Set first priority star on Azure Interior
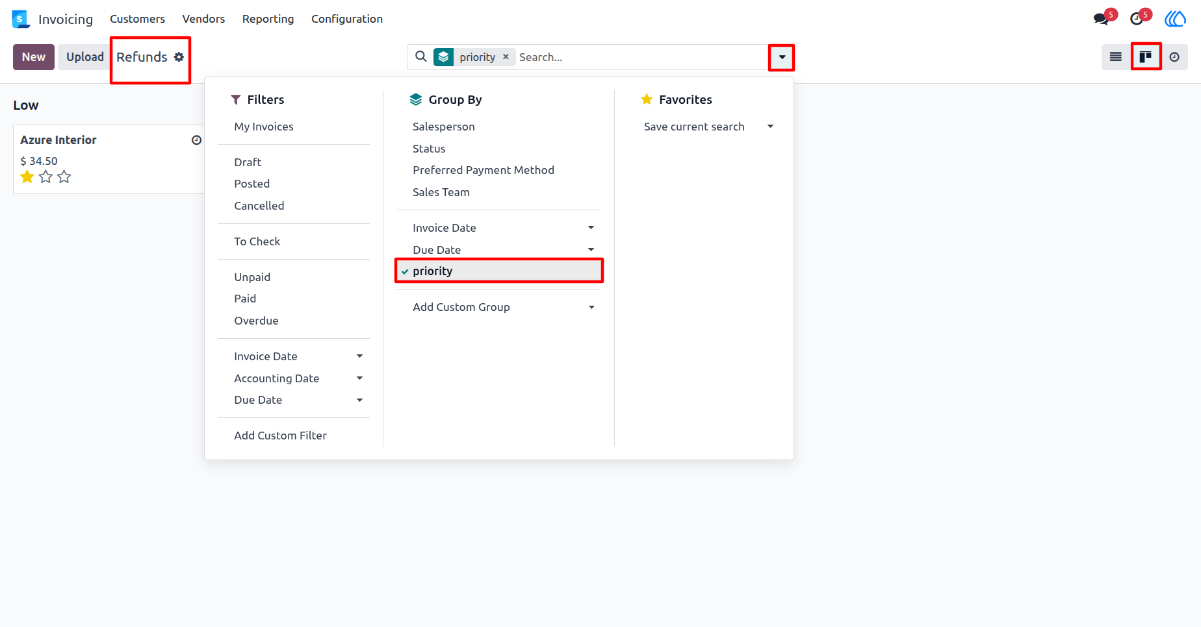This screenshot has width=1201, height=627. pos(27,177)
